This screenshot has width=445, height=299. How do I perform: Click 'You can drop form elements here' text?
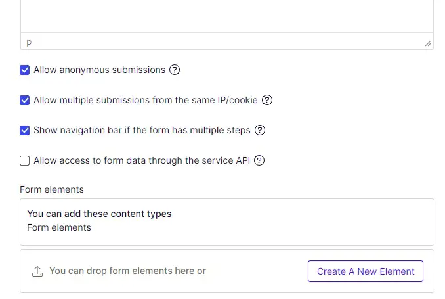(x=127, y=271)
